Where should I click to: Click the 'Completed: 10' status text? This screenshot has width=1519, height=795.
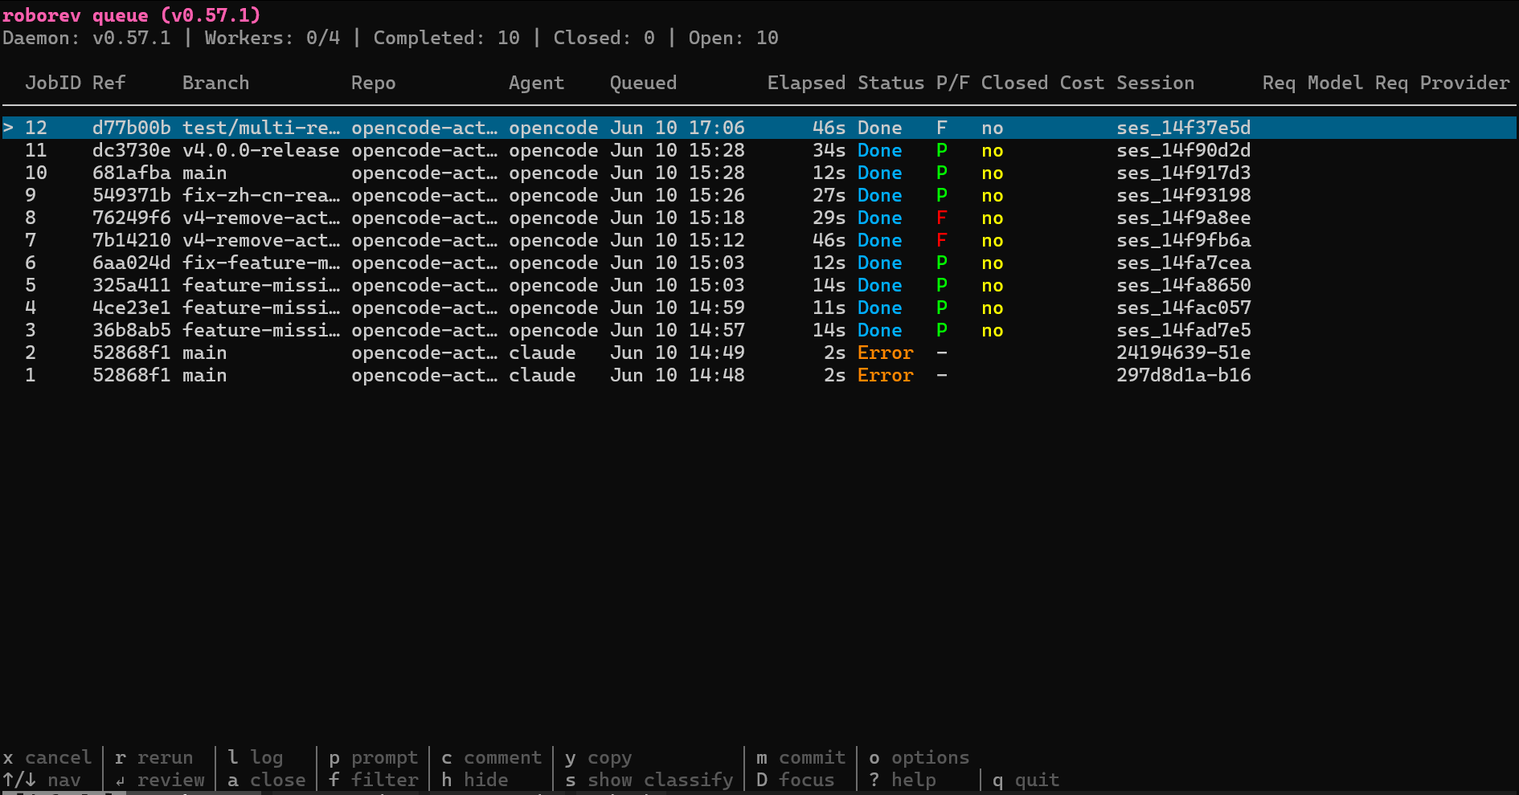coord(447,38)
